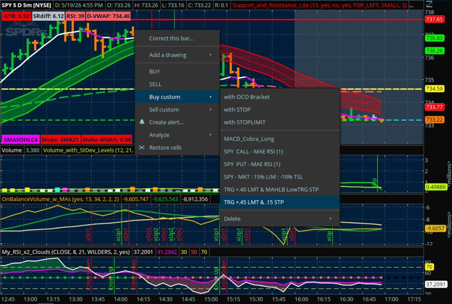Click the 733.22 orange last-price bubble
452x304 pixels.
click(435, 120)
